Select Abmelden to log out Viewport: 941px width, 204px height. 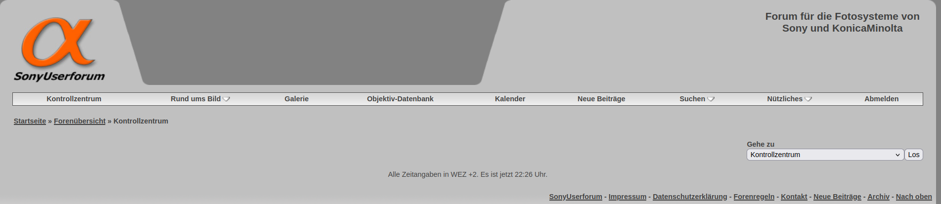(x=882, y=99)
